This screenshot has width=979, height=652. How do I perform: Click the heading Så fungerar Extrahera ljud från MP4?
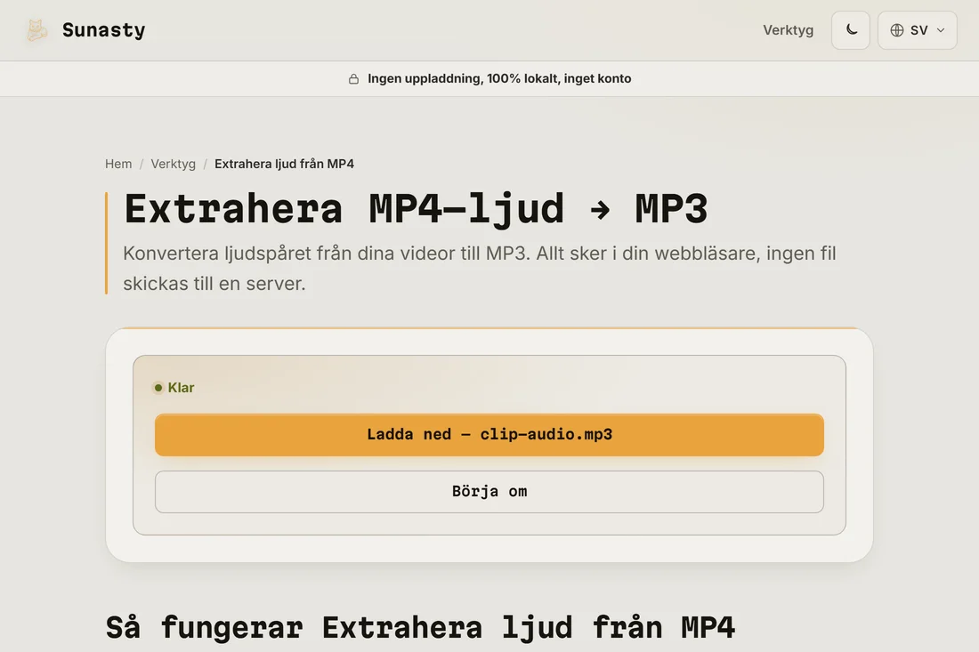coord(420,627)
